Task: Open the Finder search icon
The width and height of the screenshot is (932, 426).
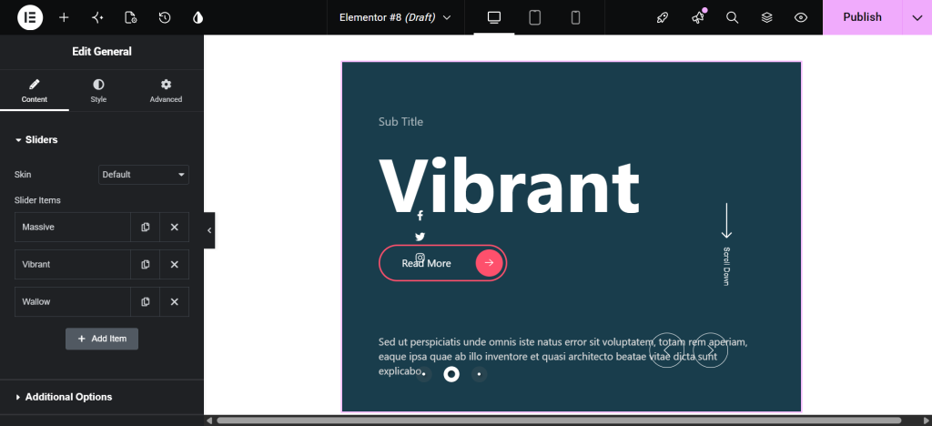Action: click(733, 17)
